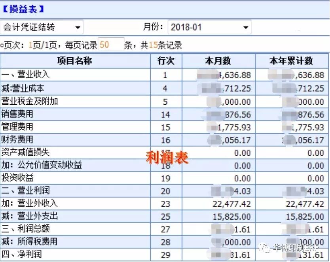
Task: Select the 营业税金及附加 row label
Action: (29, 102)
